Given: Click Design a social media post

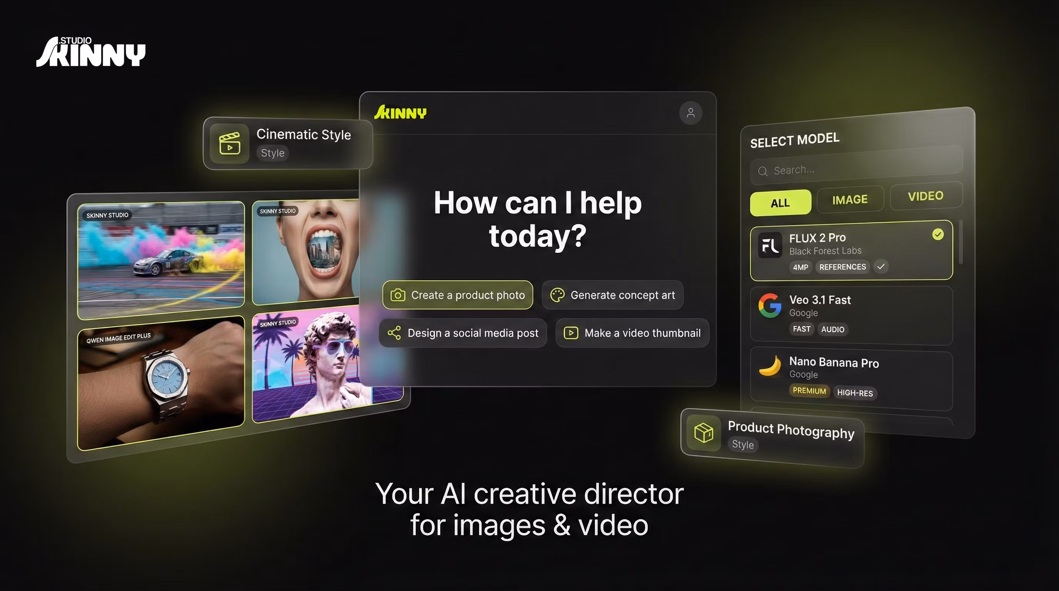Looking at the screenshot, I should [x=463, y=333].
